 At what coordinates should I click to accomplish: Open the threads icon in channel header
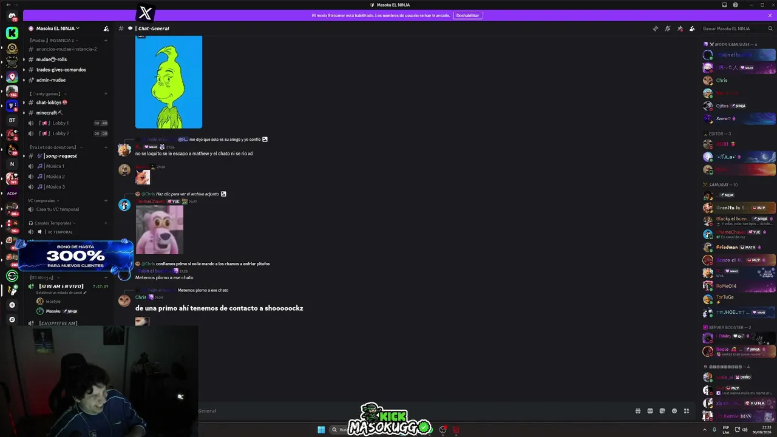655,29
